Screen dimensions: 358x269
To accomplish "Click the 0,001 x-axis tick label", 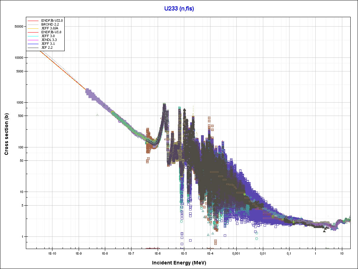I will (236, 253).
